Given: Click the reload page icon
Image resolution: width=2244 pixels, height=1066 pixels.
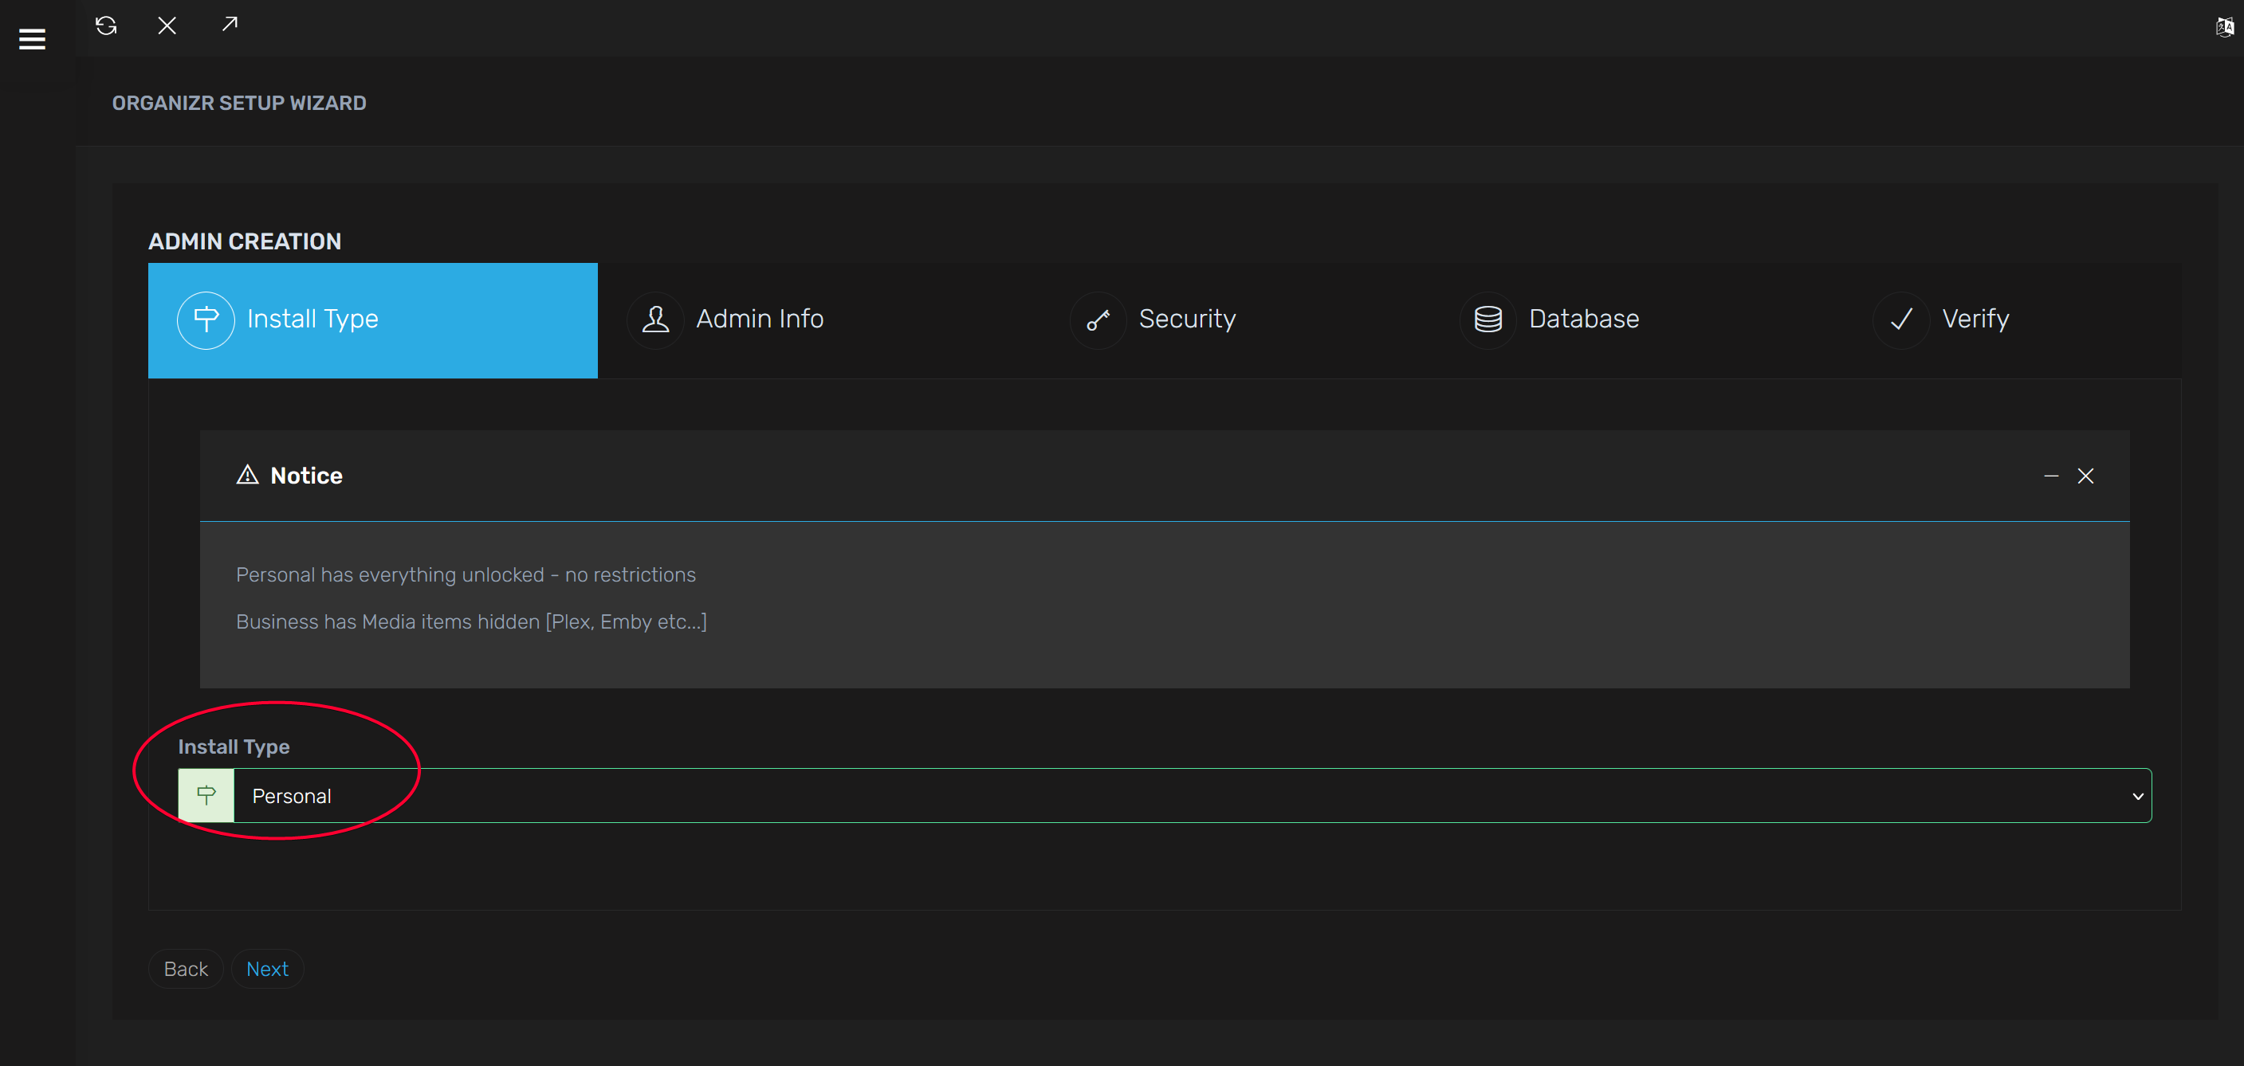Looking at the screenshot, I should [x=106, y=25].
